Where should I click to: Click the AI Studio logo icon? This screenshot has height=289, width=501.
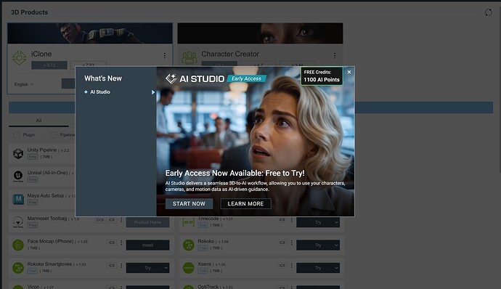tap(171, 78)
